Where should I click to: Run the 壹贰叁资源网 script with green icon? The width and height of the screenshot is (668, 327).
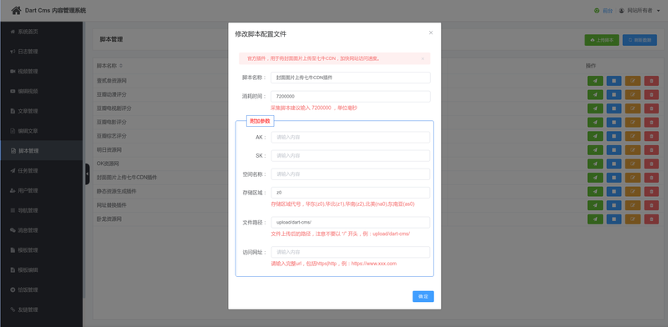[x=595, y=80]
